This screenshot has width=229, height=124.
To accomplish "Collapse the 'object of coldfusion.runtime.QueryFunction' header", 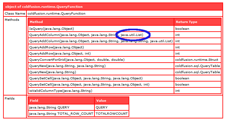I will pos(113,7).
